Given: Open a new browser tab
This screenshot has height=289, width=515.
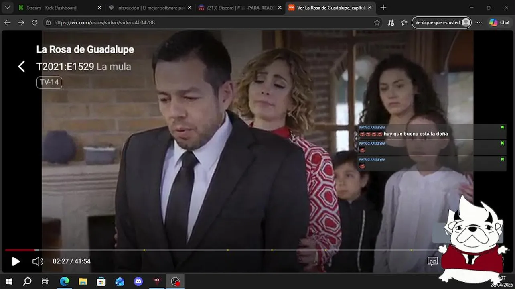Looking at the screenshot, I should (383, 8).
